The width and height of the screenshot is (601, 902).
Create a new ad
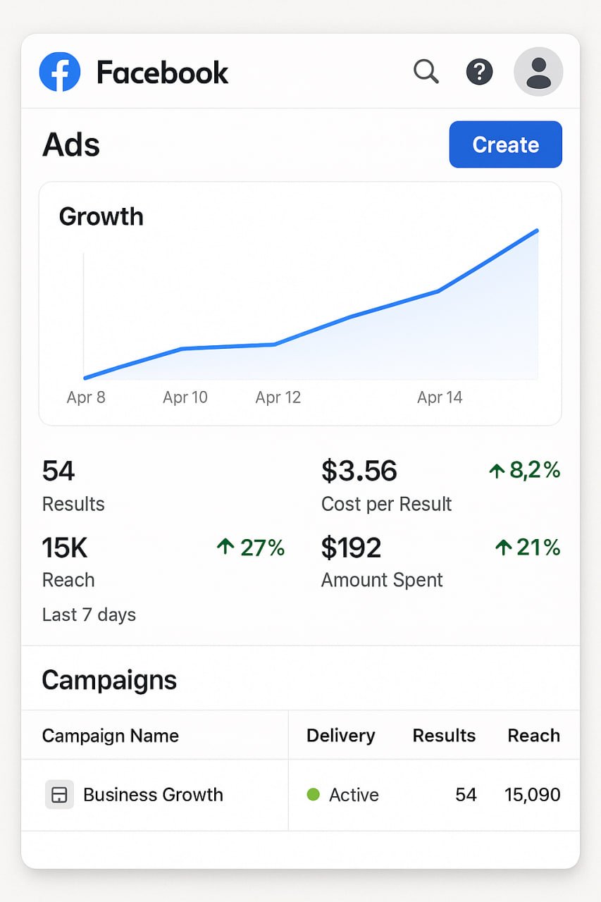pos(506,144)
